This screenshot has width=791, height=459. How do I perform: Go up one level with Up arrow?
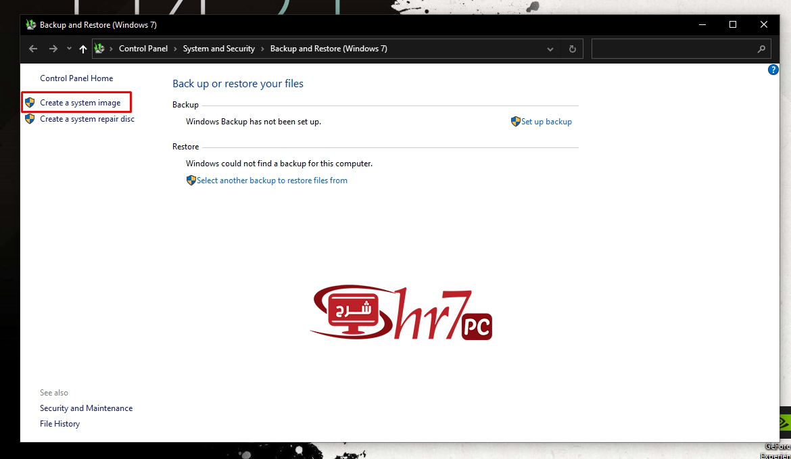82,49
